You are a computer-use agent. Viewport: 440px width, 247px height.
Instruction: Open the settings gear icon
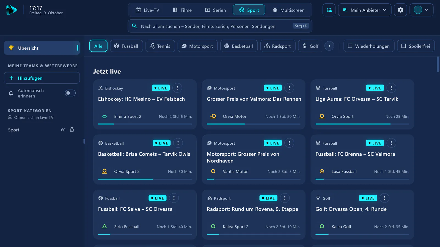400,10
